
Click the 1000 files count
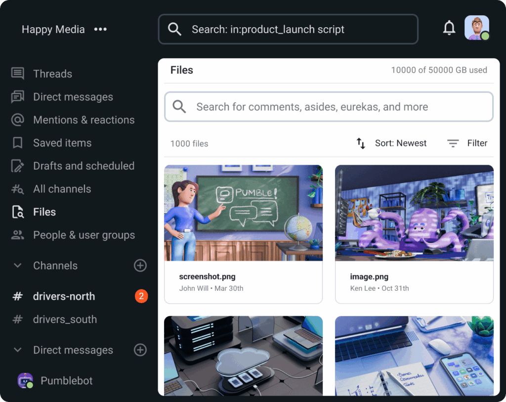[x=189, y=144]
